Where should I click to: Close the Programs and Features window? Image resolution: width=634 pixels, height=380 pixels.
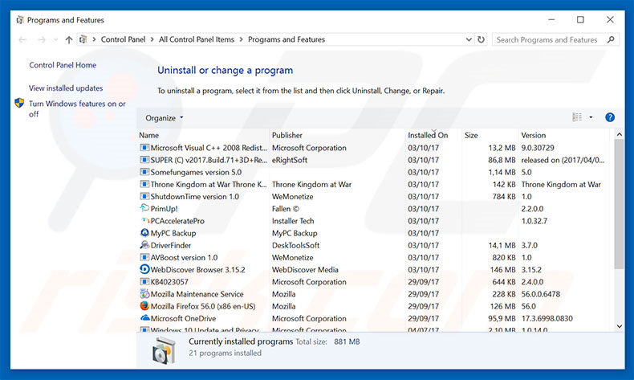click(610, 19)
